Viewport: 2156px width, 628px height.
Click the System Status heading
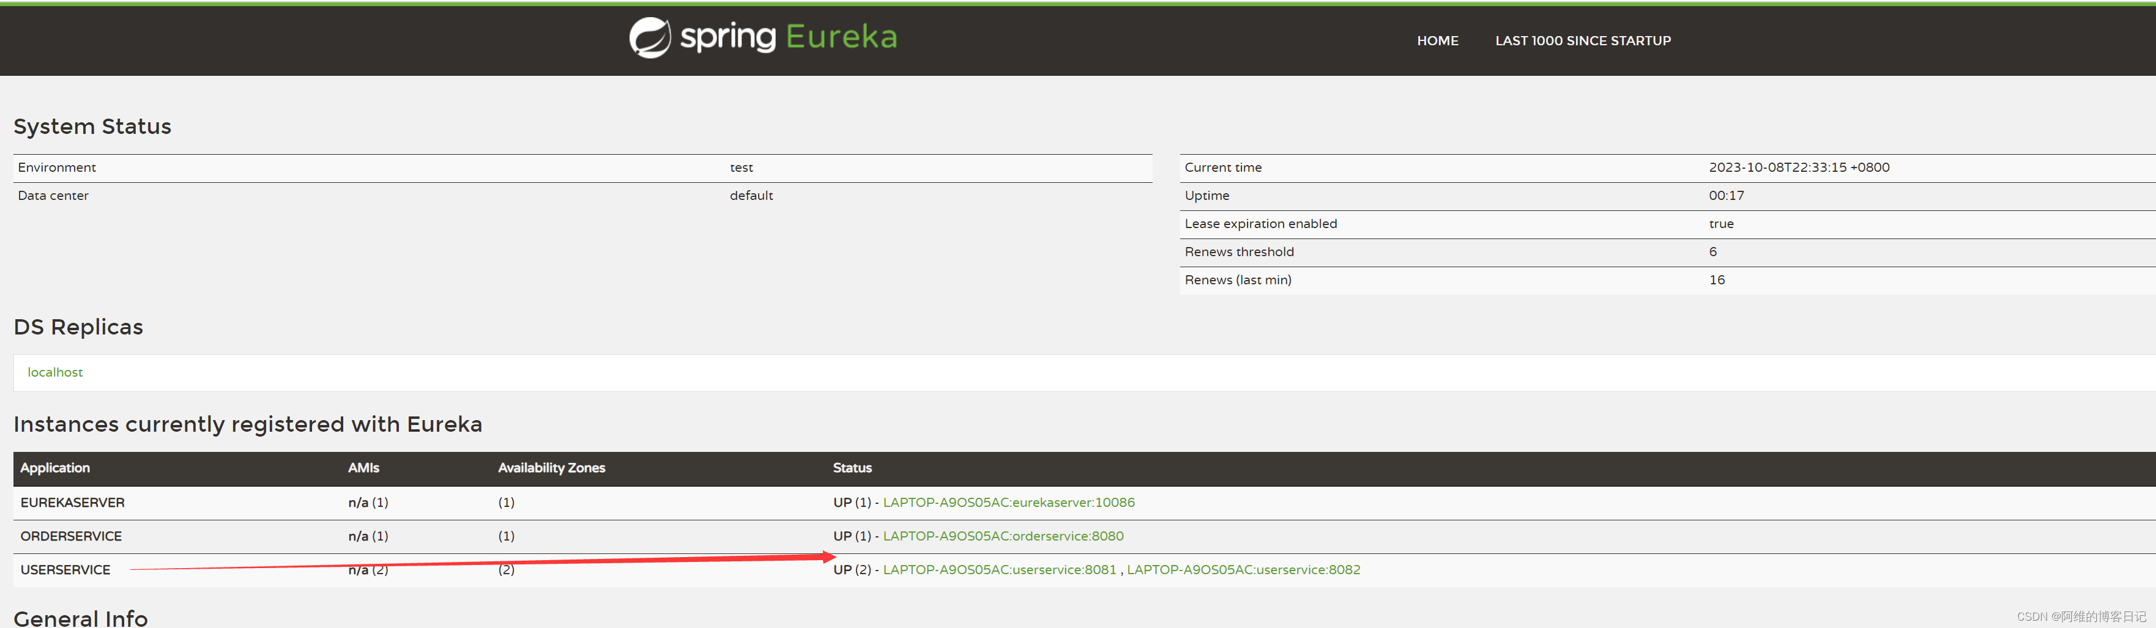pyautogui.click(x=92, y=126)
